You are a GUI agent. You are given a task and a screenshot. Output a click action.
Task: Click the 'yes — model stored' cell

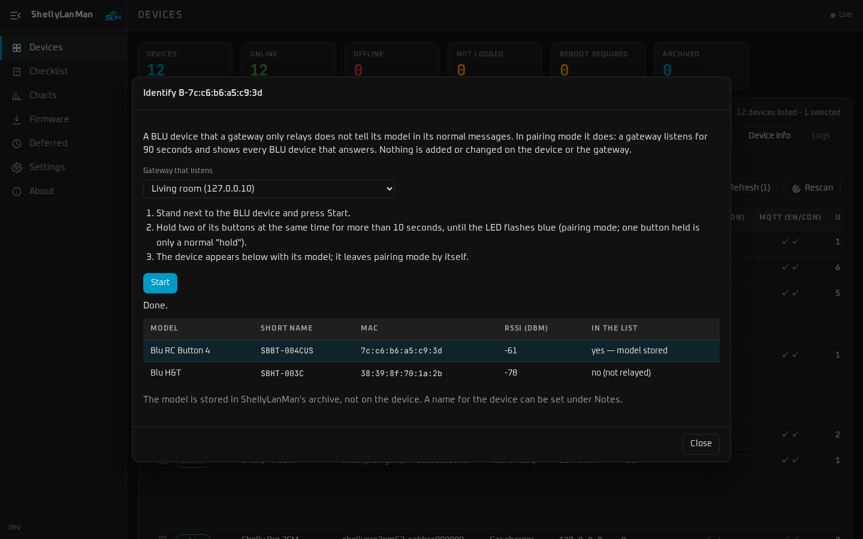tap(629, 351)
